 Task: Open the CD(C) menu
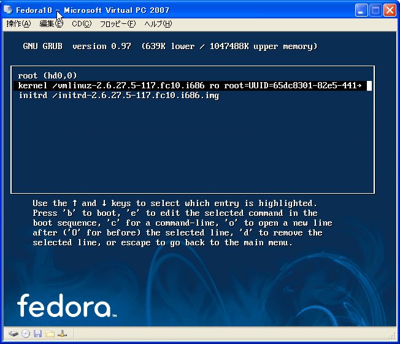(82, 24)
